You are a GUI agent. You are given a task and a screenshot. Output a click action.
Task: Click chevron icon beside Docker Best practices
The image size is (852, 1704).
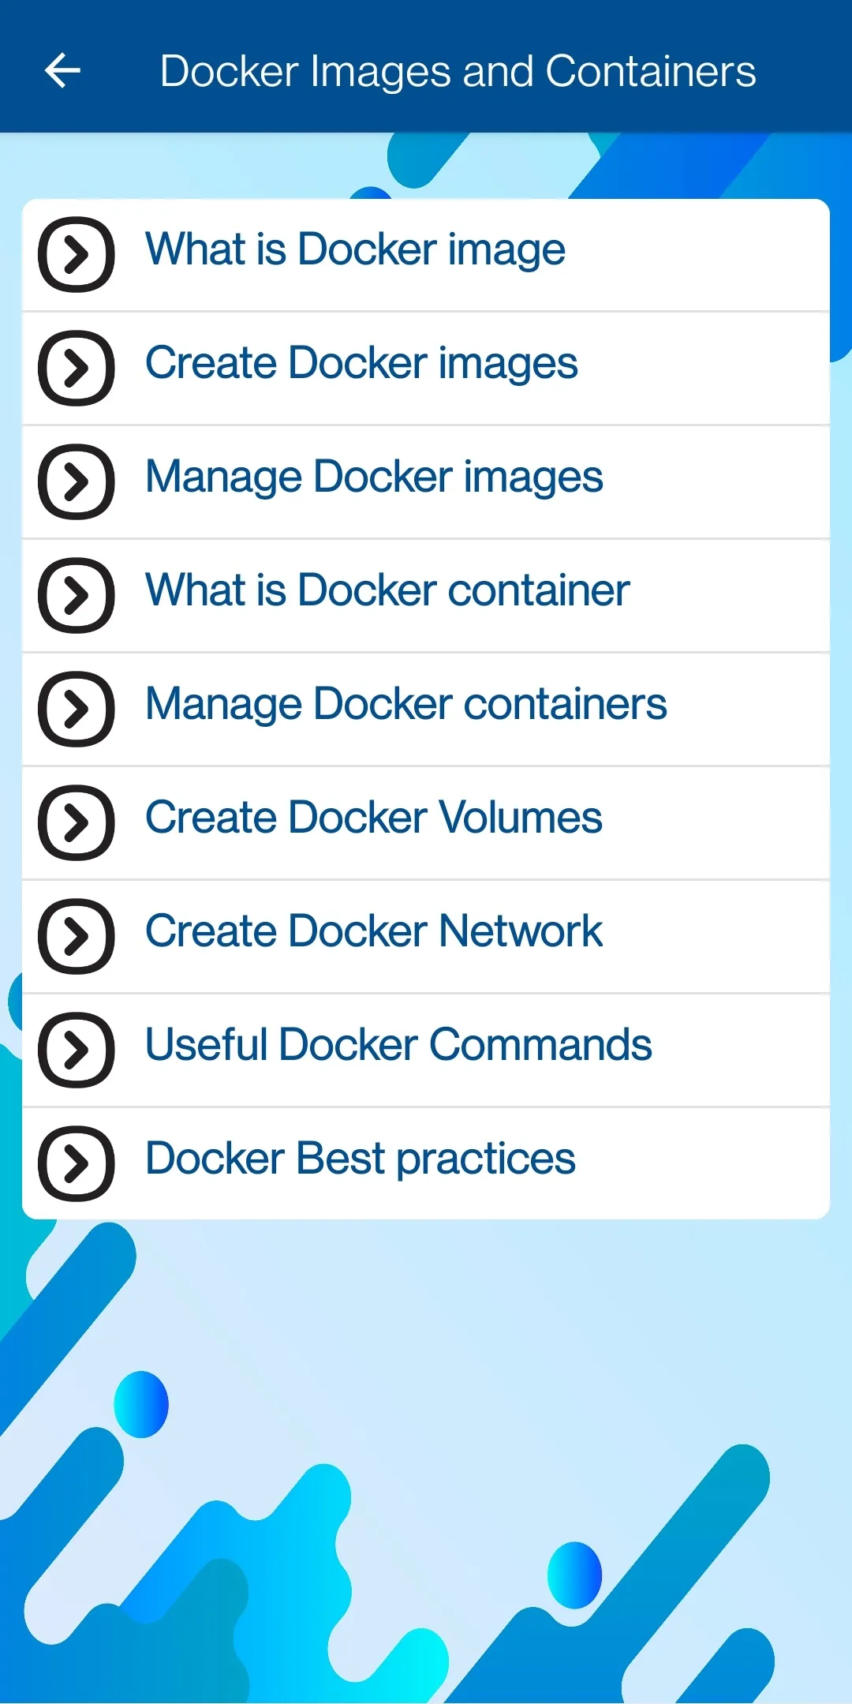(77, 1163)
